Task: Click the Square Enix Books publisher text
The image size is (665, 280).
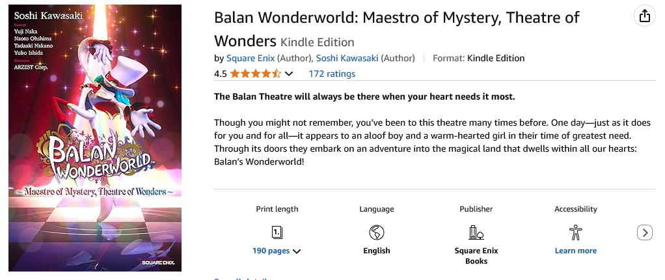Action: [x=476, y=255]
